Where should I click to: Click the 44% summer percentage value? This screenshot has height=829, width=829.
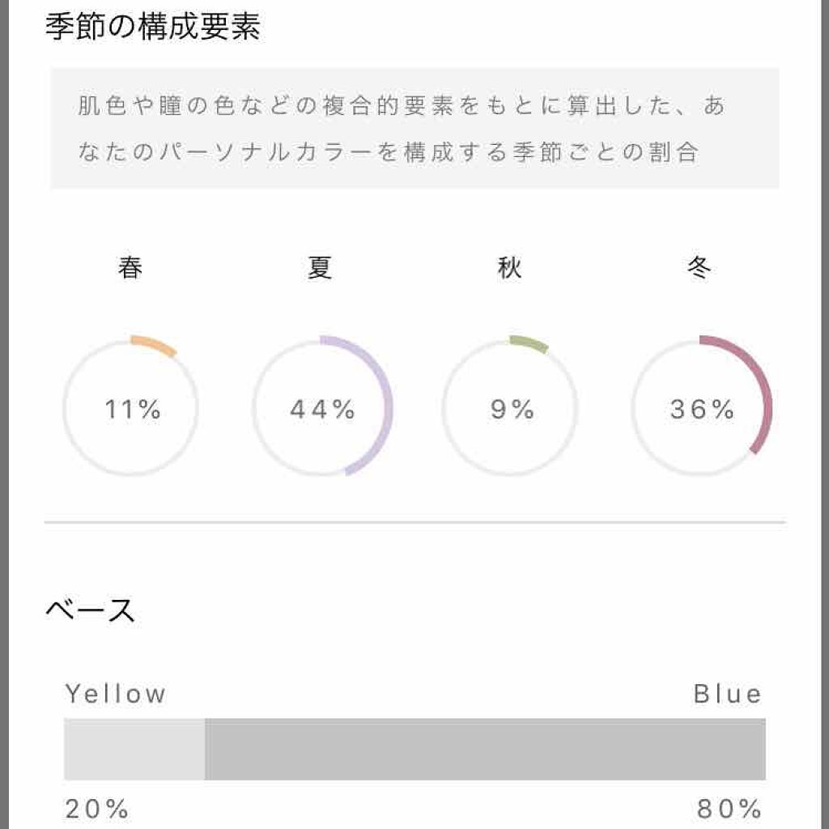click(x=322, y=410)
